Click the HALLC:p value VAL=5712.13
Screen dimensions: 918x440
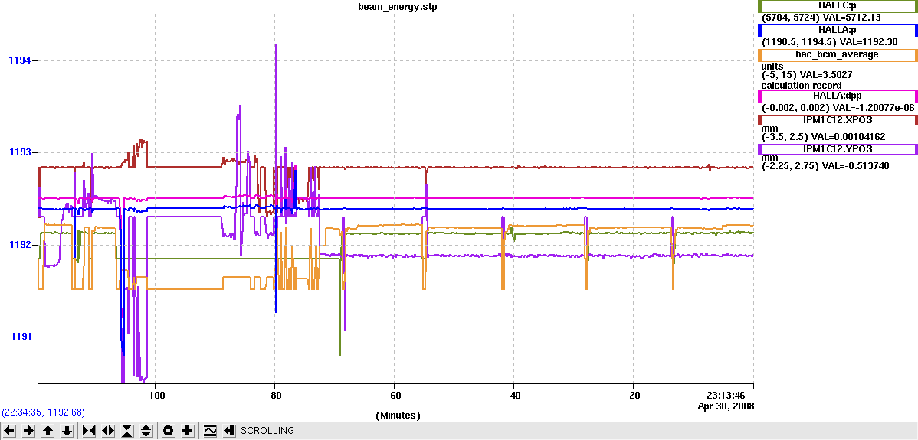[x=852, y=18]
